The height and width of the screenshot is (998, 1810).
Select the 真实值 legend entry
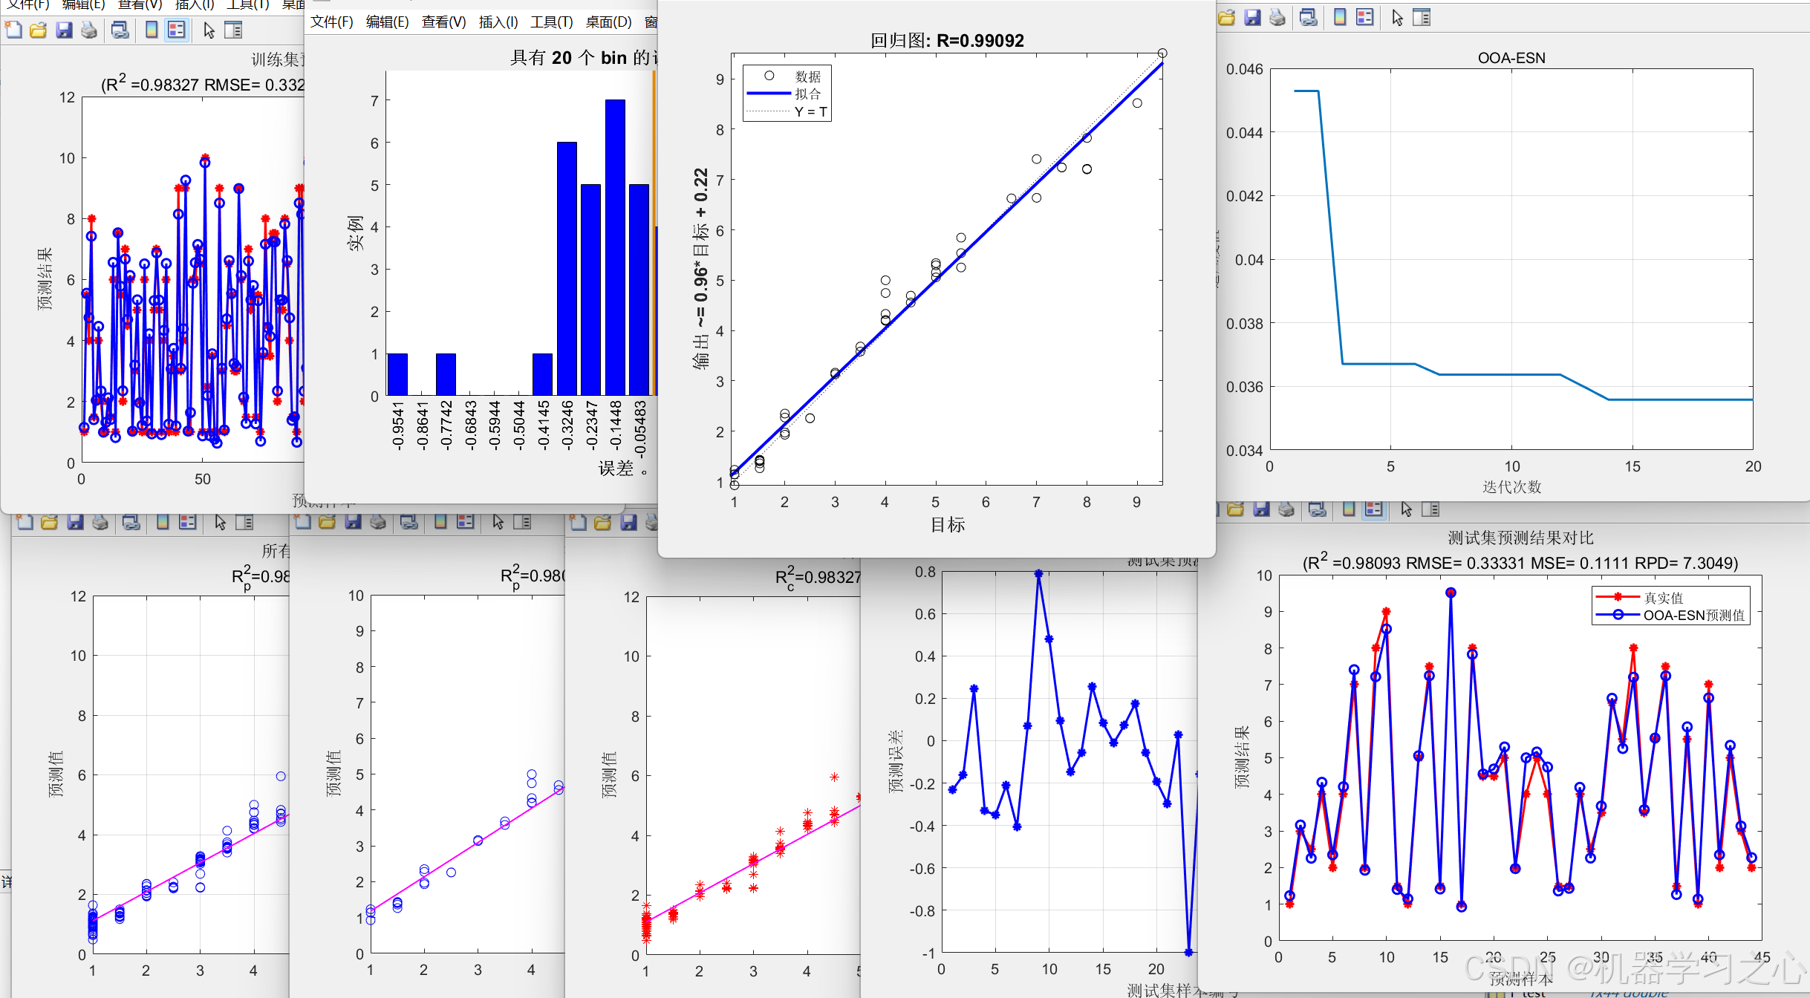1639,598
